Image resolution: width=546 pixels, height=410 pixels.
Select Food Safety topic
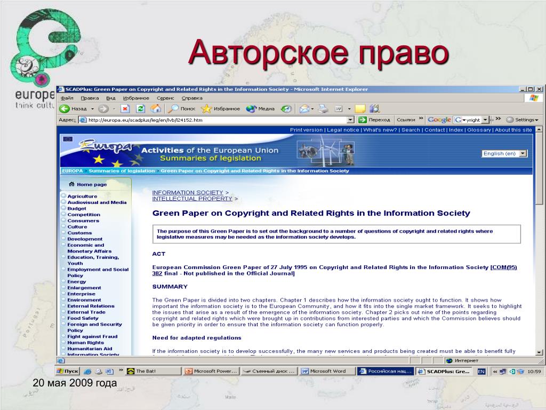[x=83, y=318]
